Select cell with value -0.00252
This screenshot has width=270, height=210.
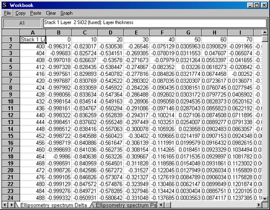(x=240, y=74)
